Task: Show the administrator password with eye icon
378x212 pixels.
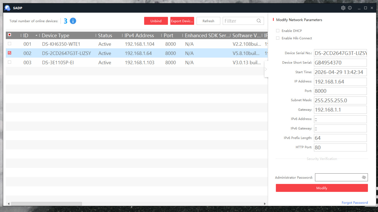Action: click(364, 177)
